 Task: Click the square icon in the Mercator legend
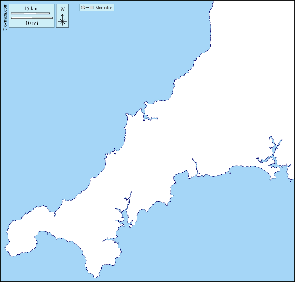92,8
